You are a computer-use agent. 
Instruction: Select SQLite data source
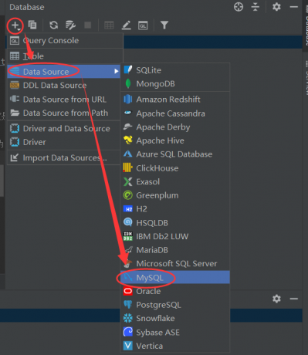pos(175,70)
